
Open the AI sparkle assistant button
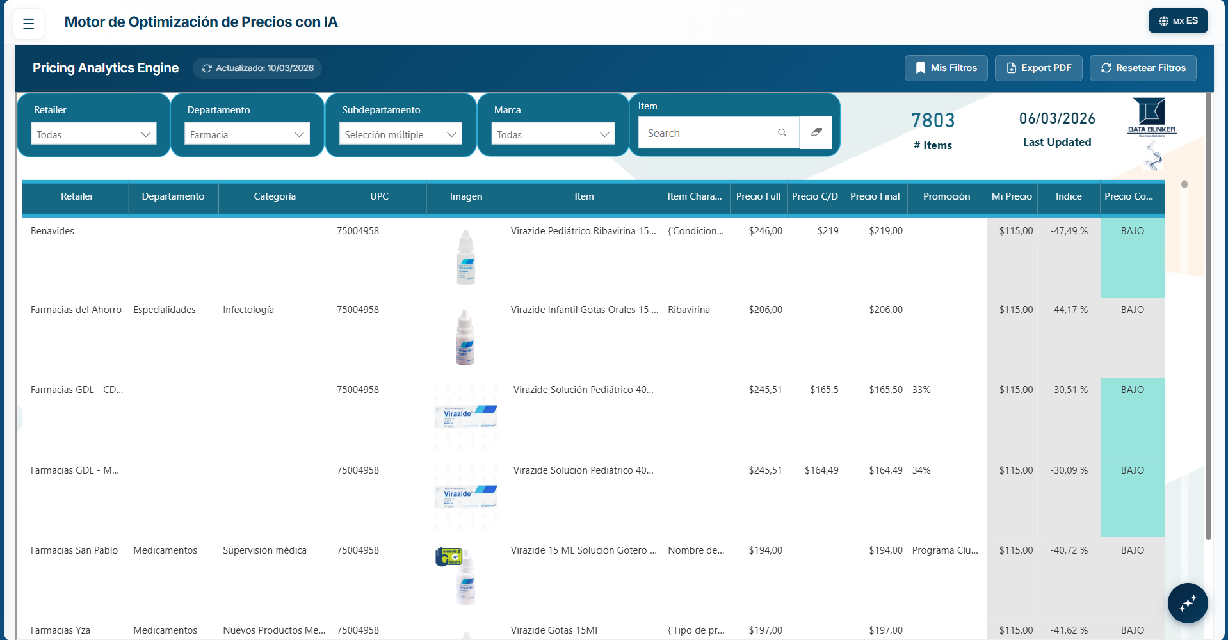tap(1188, 603)
